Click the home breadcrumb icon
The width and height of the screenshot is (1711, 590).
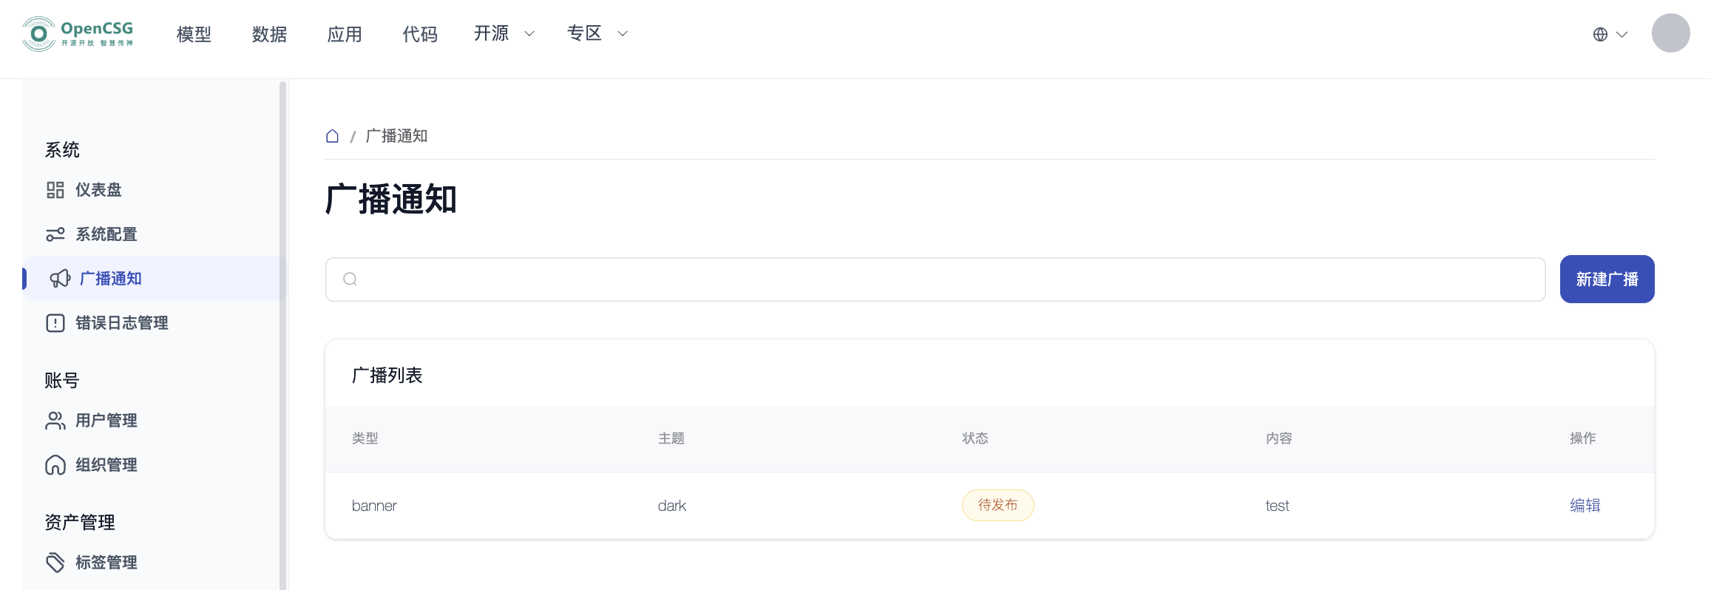tap(333, 136)
